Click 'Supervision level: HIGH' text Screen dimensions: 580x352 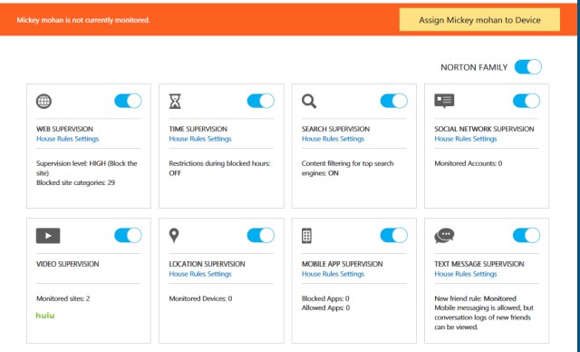click(x=71, y=163)
